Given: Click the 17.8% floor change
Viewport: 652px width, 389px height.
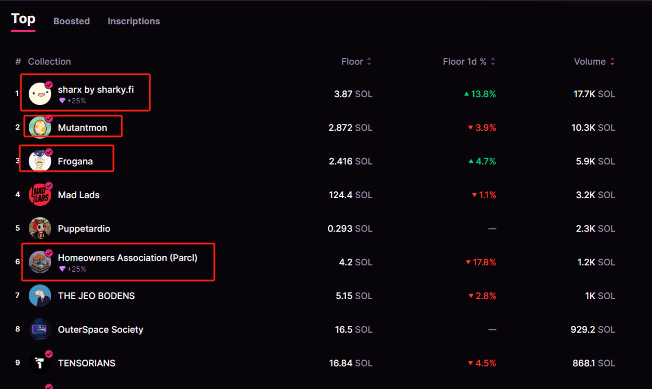Looking at the screenshot, I should [481, 262].
